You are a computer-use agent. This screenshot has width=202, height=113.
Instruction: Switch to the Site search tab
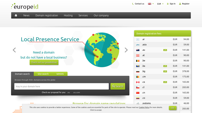(43, 74)
